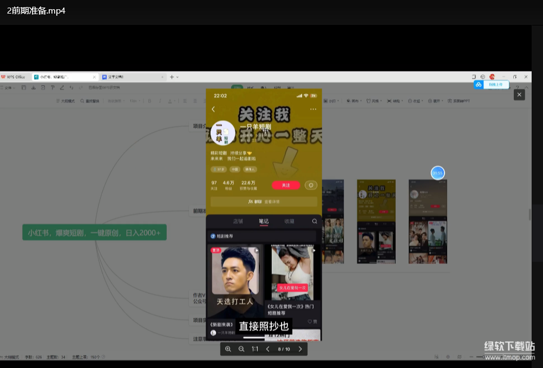Screen dimensions: 543x368
Task: Open the 短剧推荐 collection row
Action: (262, 236)
